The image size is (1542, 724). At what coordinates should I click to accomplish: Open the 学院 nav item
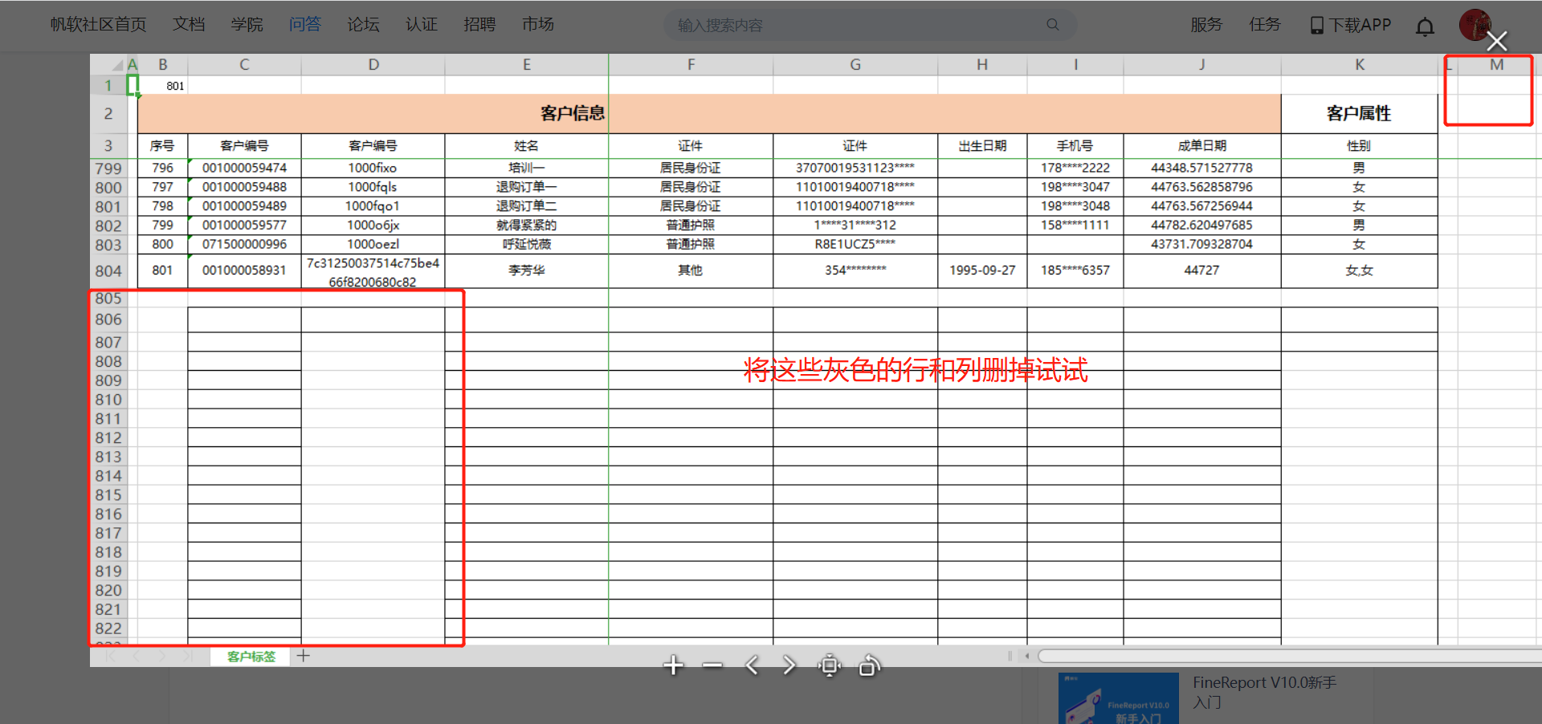pyautogui.click(x=247, y=25)
